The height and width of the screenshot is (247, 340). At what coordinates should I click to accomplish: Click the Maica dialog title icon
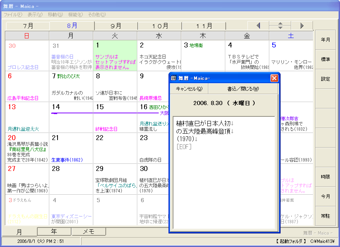point(173,78)
